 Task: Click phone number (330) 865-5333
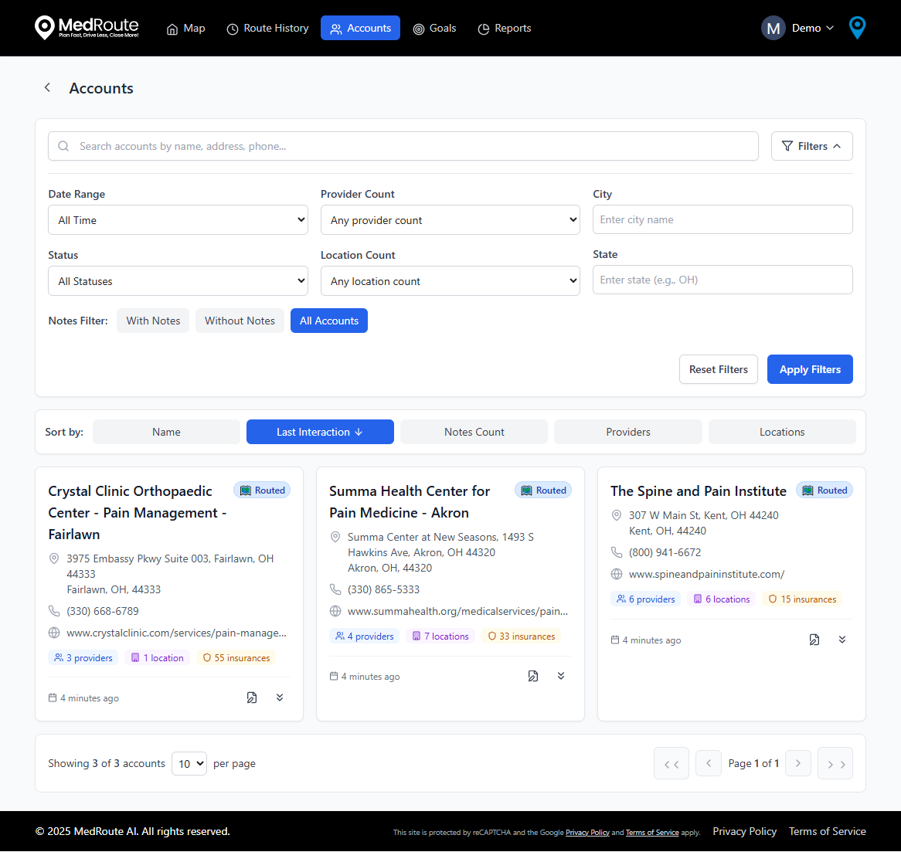[x=383, y=589]
